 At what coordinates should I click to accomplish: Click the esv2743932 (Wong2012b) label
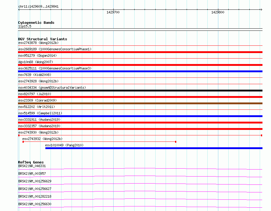coord(42,139)
